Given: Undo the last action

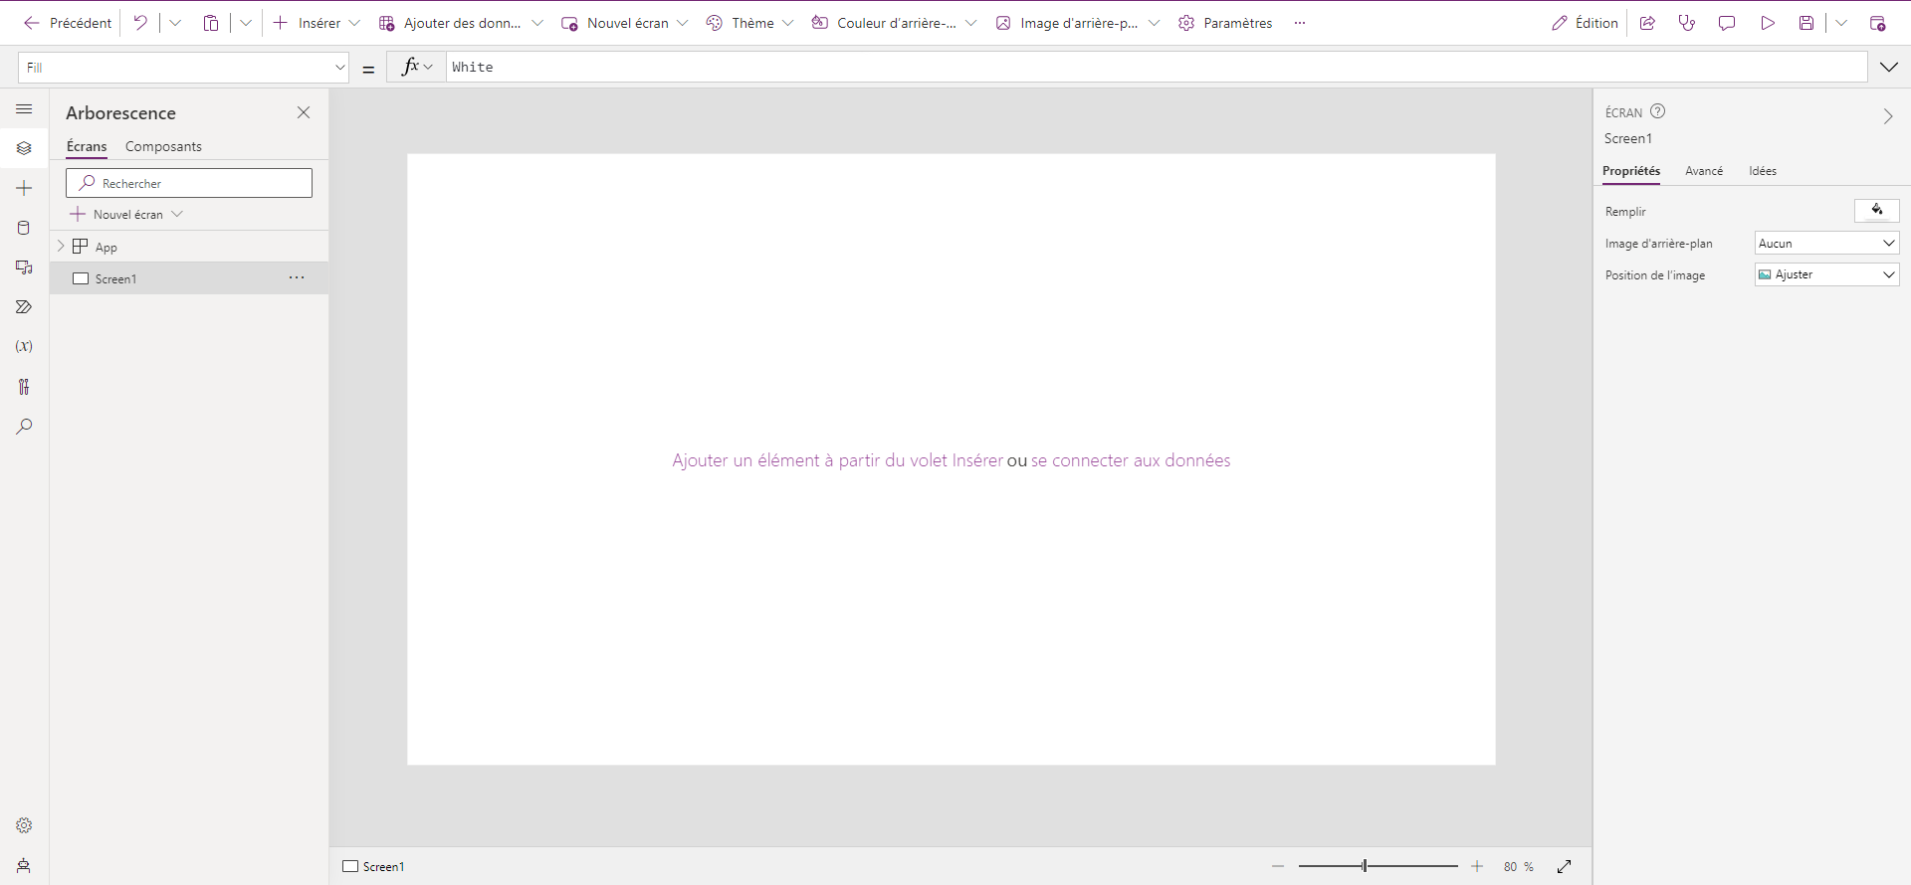Looking at the screenshot, I should pyautogui.click(x=140, y=23).
